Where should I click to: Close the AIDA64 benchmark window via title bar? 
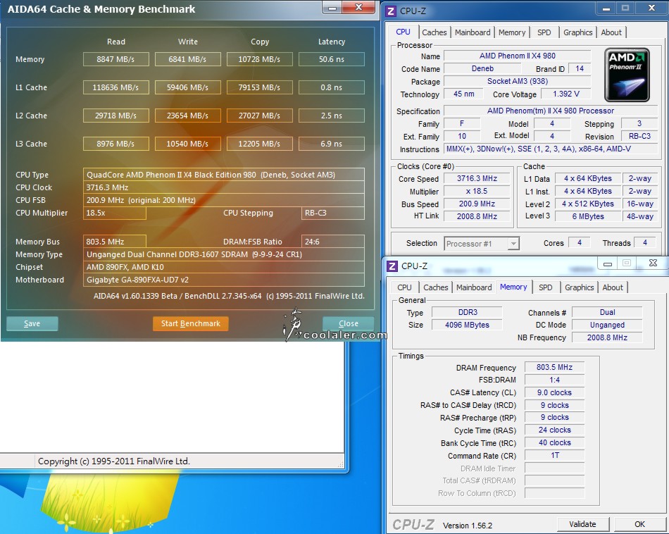coord(358,7)
